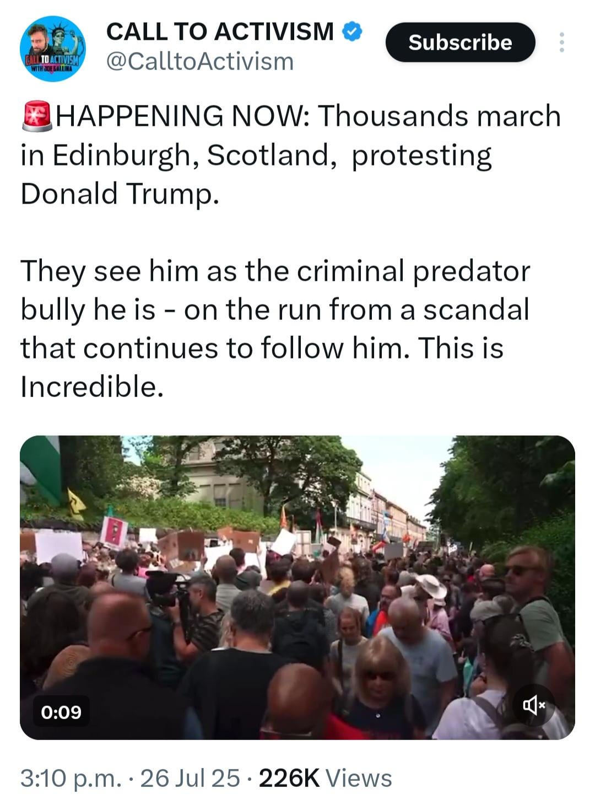
Task: Open the Call to Activism profile picture
Action: tap(52, 49)
